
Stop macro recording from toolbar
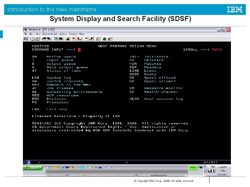[x=79, y=39]
